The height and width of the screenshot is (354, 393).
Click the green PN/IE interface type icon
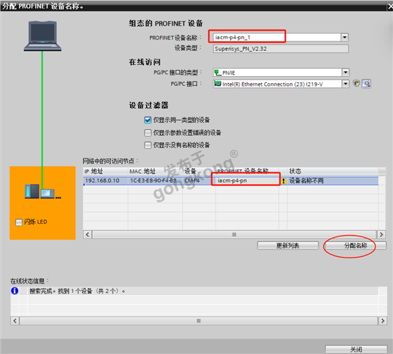click(x=217, y=73)
